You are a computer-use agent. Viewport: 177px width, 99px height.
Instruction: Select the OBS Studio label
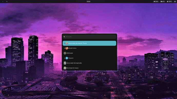(70, 53)
